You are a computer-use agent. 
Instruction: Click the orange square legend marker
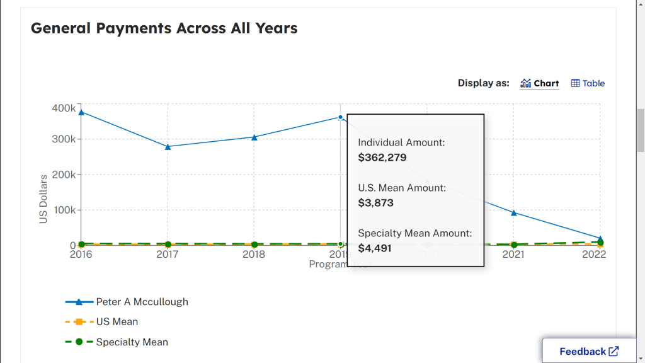coord(79,322)
